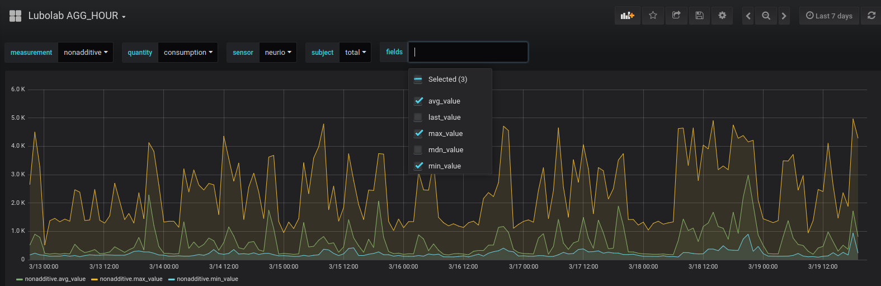Screen dimensions: 881x286
Task: Click the 6.0 K y-axis label
Action: coord(18,89)
